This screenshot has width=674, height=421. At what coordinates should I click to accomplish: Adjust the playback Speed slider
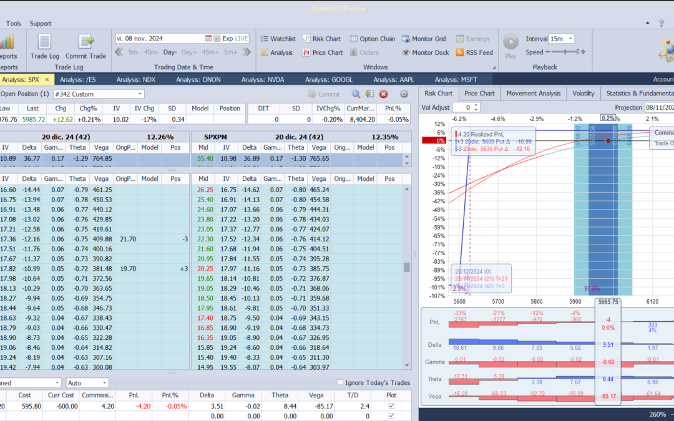[563, 52]
